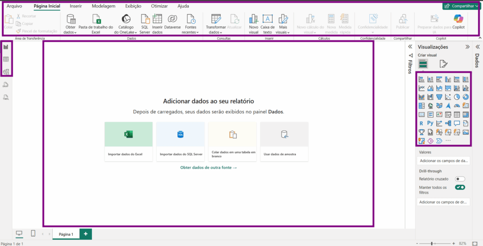Click the more visuals ellipsis icon
Image resolution: width=483 pixels, height=246 pixels.
pos(448,141)
